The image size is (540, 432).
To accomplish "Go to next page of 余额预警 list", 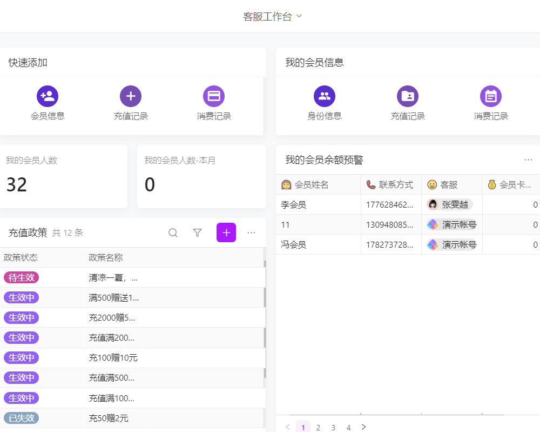I will (x=364, y=427).
